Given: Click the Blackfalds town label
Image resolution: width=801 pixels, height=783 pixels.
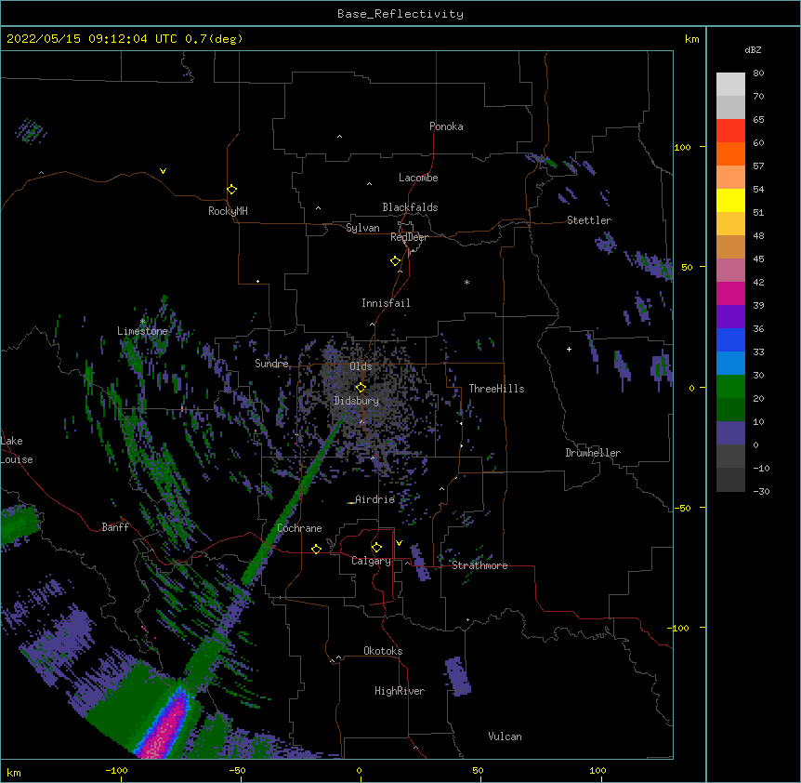Looking at the screenshot, I should pyautogui.click(x=410, y=207).
